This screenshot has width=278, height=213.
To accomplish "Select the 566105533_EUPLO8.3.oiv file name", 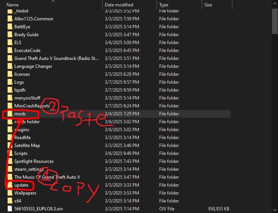I will (38, 209).
